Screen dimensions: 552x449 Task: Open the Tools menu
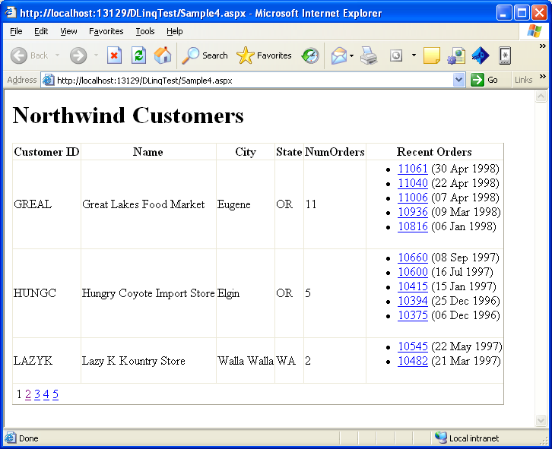point(145,31)
